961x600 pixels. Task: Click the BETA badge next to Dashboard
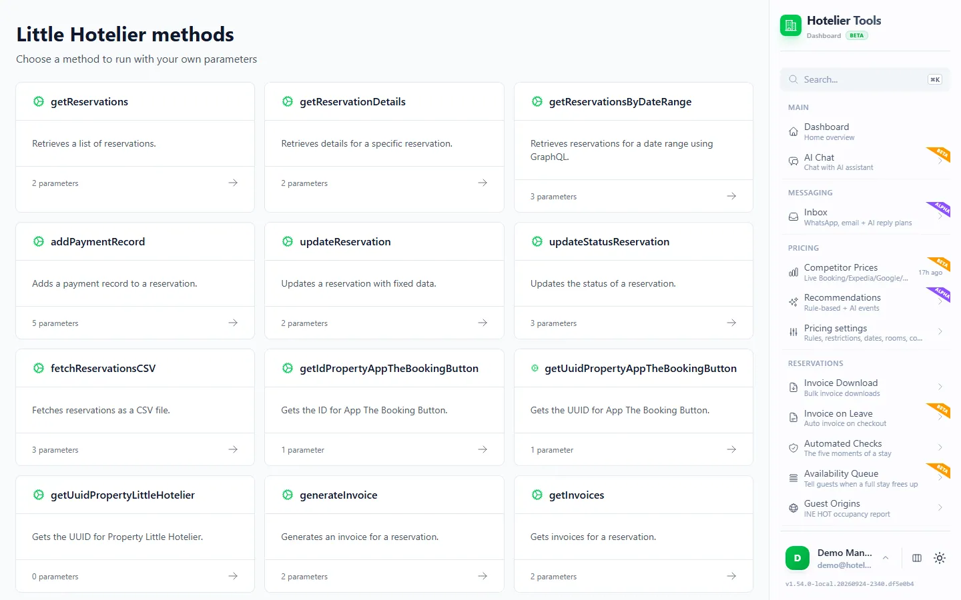857,35
